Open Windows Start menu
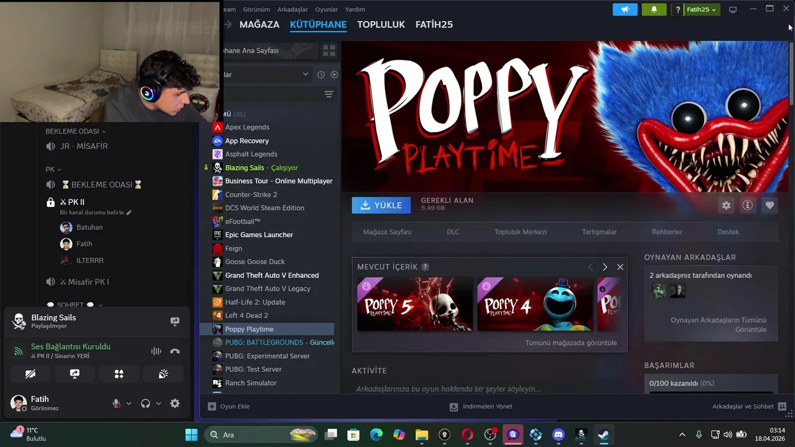 click(x=191, y=435)
